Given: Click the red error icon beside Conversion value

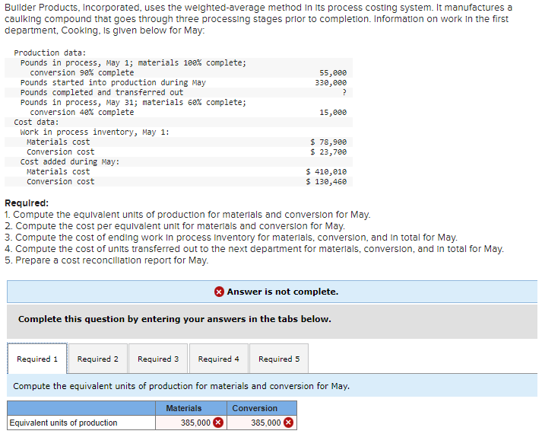Looking at the screenshot, I should point(288,423).
